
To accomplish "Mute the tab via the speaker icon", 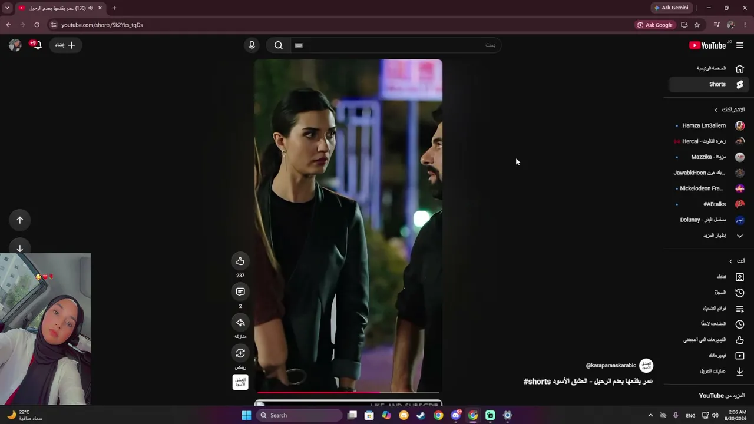I will (x=91, y=8).
